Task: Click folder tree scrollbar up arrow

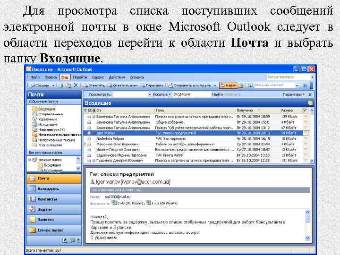Action: pos(78,160)
